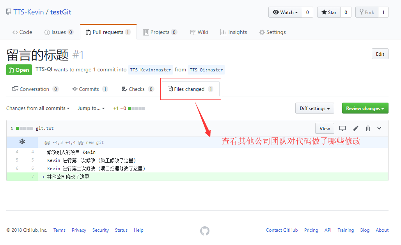401x245 pixels.
Task: Open the About footer link
Action: click(382, 230)
